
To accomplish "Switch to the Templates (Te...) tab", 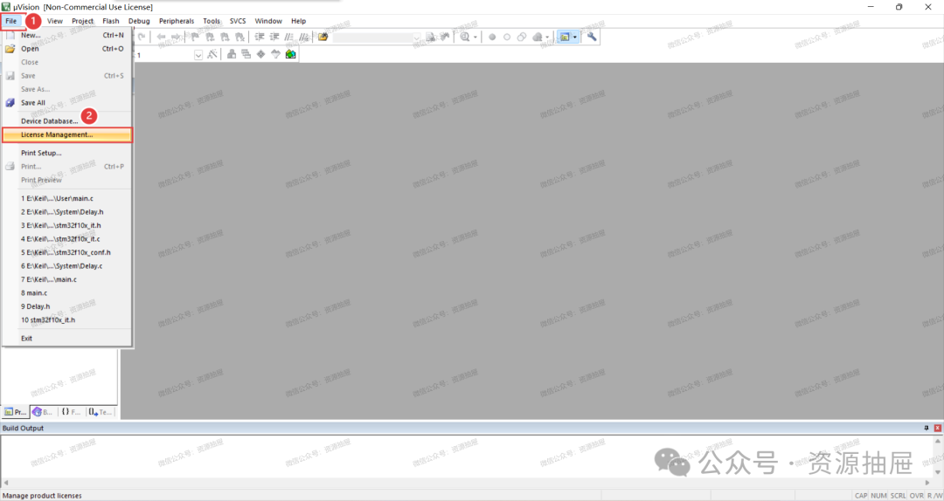I will tap(100, 412).
